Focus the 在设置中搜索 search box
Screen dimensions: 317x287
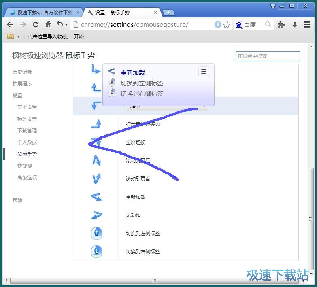click(268, 56)
